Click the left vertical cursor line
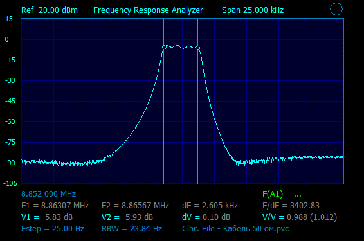 coord(163,102)
